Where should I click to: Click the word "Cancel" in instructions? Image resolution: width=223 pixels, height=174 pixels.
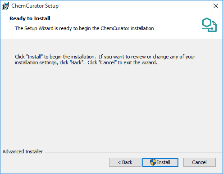[x=108, y=62]
